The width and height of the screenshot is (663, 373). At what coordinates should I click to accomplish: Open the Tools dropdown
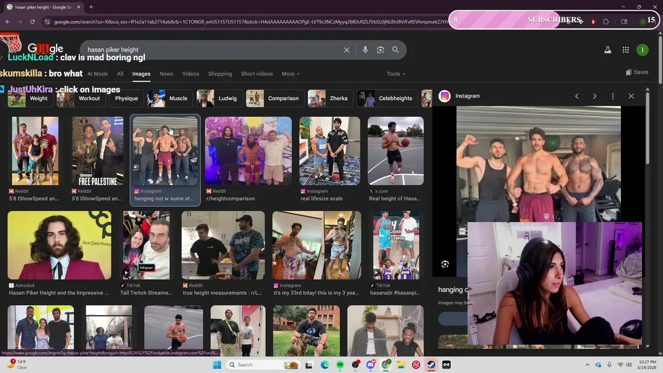pyautogui.click(x=396, y=74)
